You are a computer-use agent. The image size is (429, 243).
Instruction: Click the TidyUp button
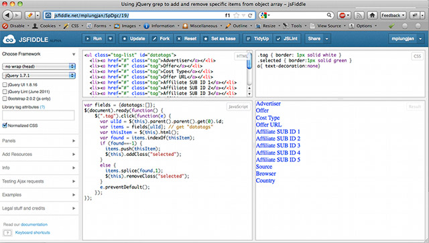click(257, 39)
